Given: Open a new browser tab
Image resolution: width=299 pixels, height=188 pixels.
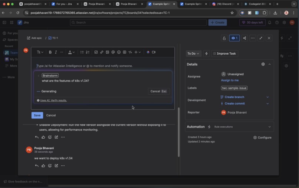Looking at the screenshot, I should [277, 4].
